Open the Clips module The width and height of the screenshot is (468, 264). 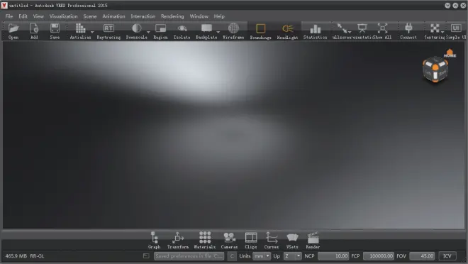(251, 241)
